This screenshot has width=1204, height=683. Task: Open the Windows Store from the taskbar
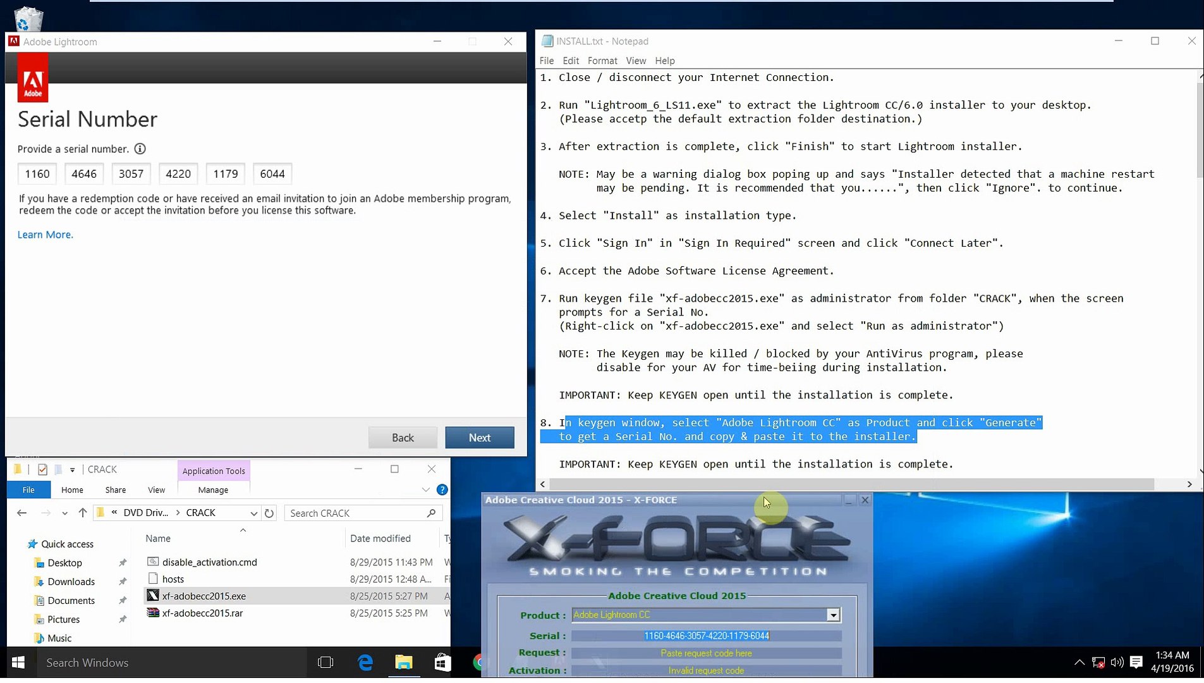click(x=442, y=662)
